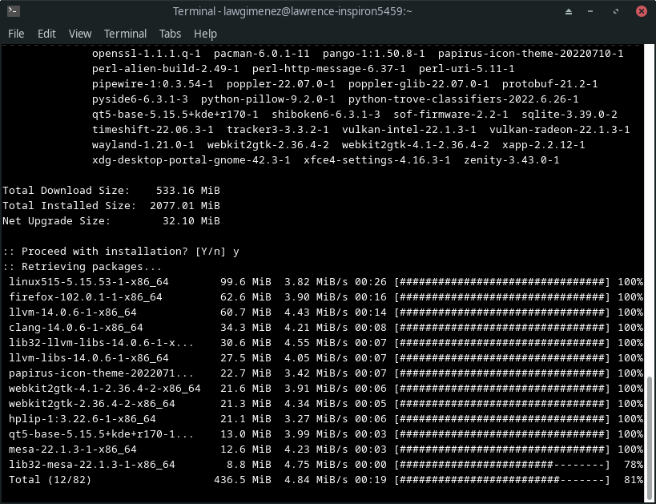
Task: Click the hplip-1:3.22.6-1-x86_64 package name
Action: (x=83, y=418)
